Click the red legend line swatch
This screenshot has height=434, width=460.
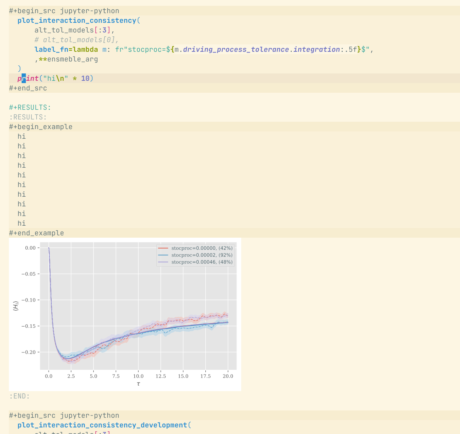click(x=163, y=248)
